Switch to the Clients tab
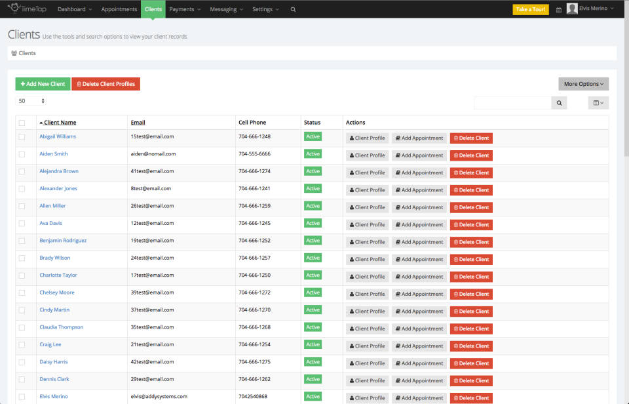This screenshot has width=629, height=404. (x=153, y=9)
